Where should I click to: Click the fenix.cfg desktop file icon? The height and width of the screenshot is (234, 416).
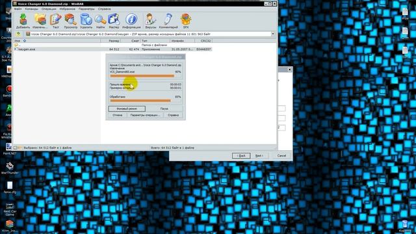(10, 187)
